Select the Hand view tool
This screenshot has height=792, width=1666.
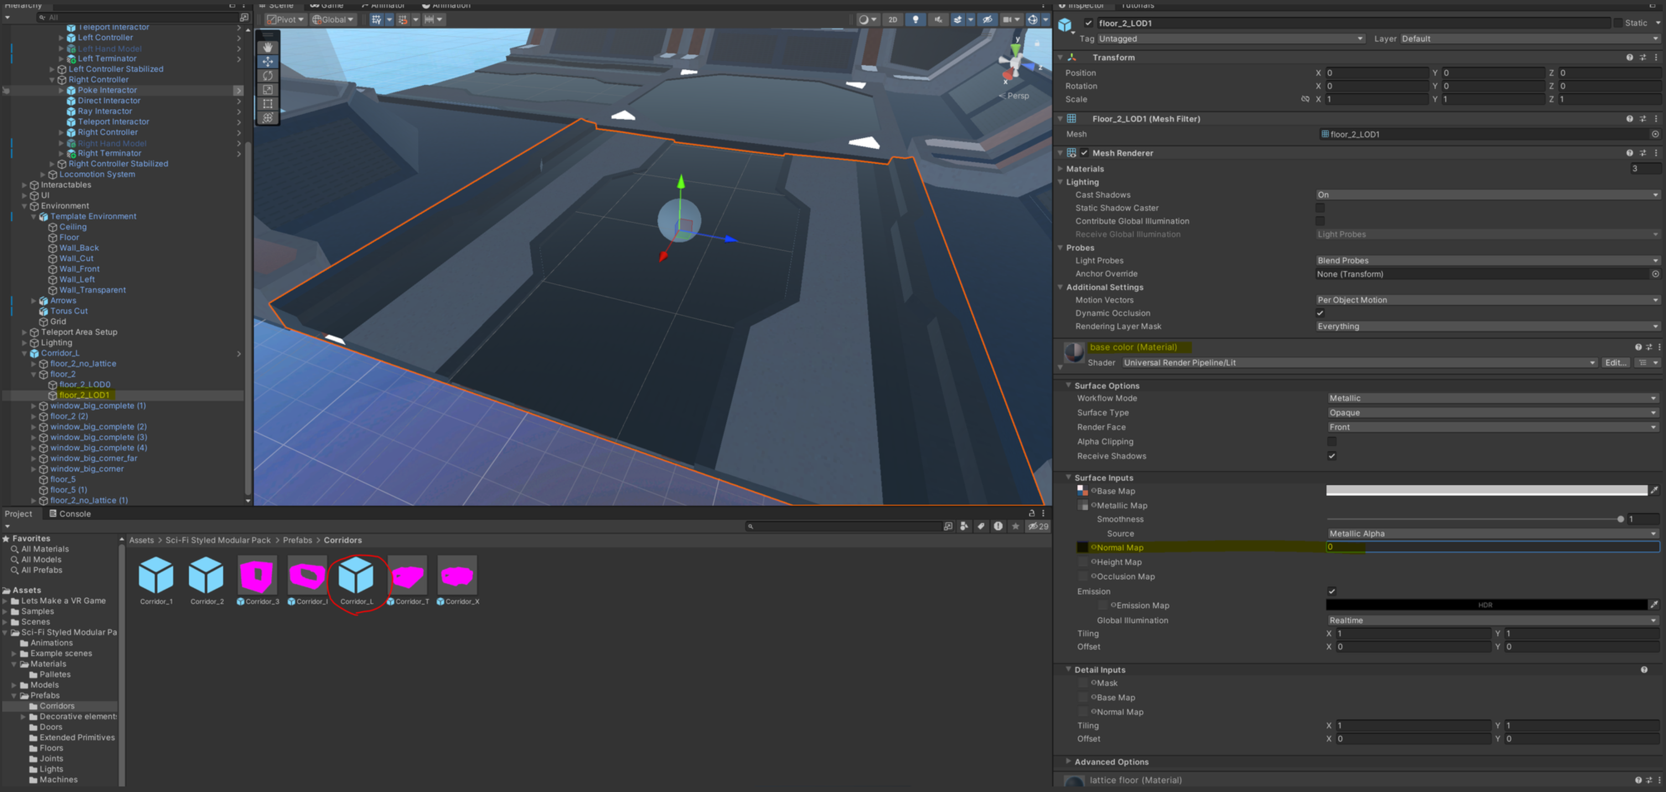point(268,47)
